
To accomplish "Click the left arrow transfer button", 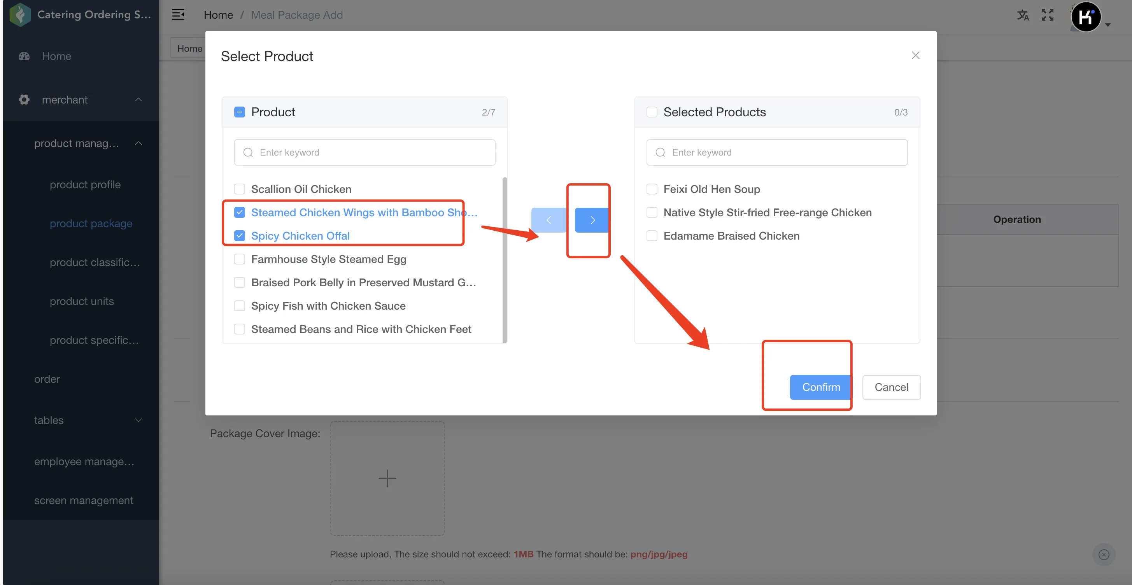I will [x=548, y=220].
